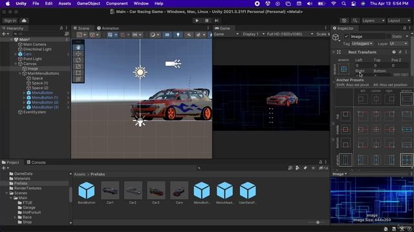Screen dimensions: 414x232
Task: Select the Rotate tool in Scene overlay
Action: 78,60
